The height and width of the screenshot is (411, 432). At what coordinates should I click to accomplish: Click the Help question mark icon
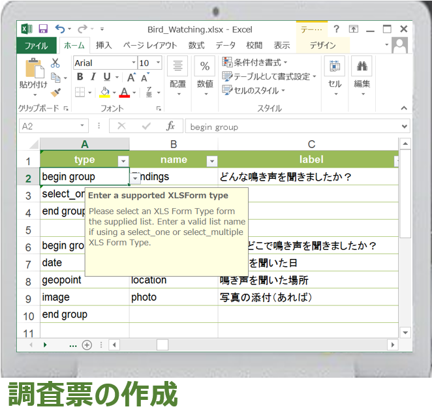tap(336, 29)
